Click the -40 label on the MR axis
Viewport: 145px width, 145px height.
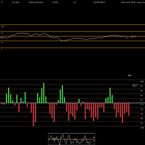pyautogui.click(x=142, y=114)
